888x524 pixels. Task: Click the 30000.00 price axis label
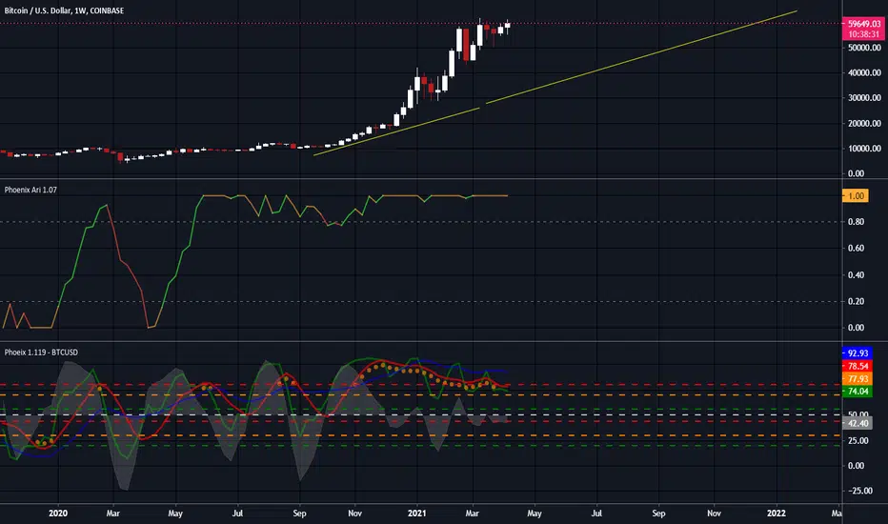tap(864, 98)
